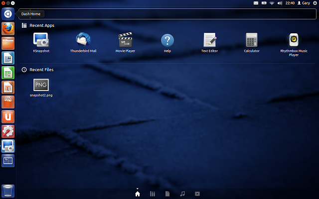Open the mail envelope indicator

click(256, 3)
